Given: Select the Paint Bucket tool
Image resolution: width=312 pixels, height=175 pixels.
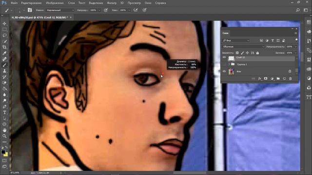Looking at the screenshot, I should pyautogui.click(x=4, y=88).
